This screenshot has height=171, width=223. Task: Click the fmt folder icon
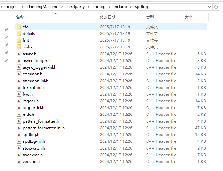pyautogui.click(x=19, y=40)
